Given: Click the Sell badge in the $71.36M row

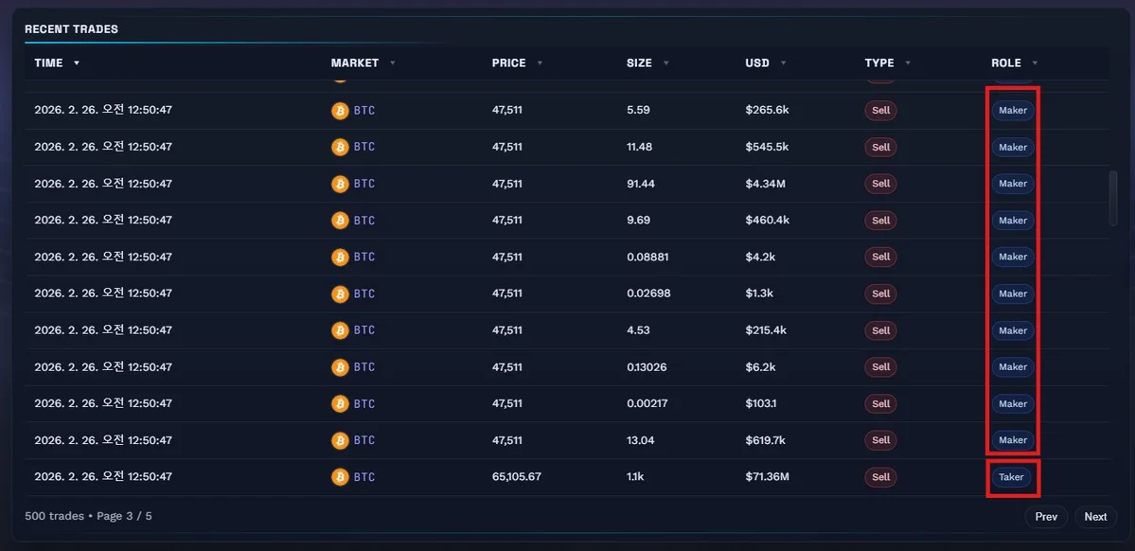Looking at the screenshot, I should [880, 477].
